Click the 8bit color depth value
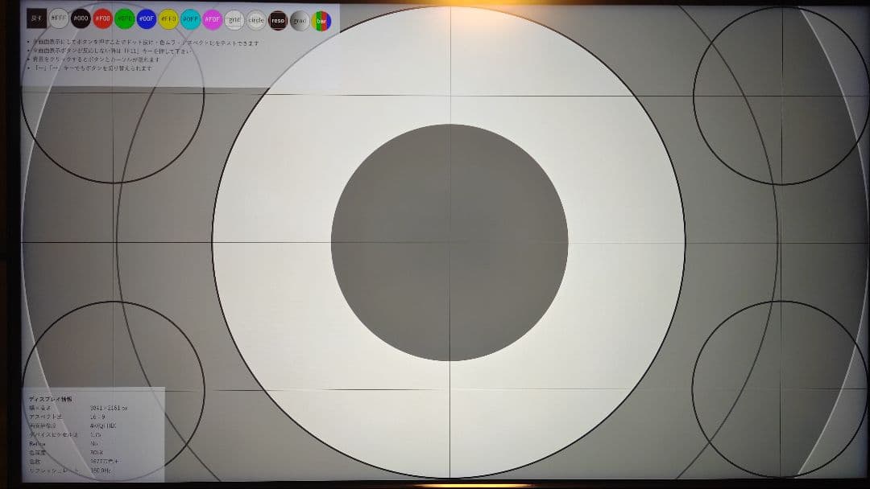Viewport: 870px width, 489px height. click(97, 453)
